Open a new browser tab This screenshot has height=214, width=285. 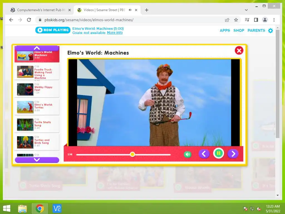(x=147, y=10)
